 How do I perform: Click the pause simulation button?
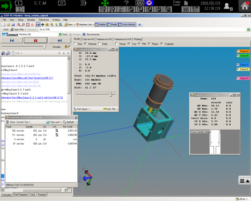[35, 40]
